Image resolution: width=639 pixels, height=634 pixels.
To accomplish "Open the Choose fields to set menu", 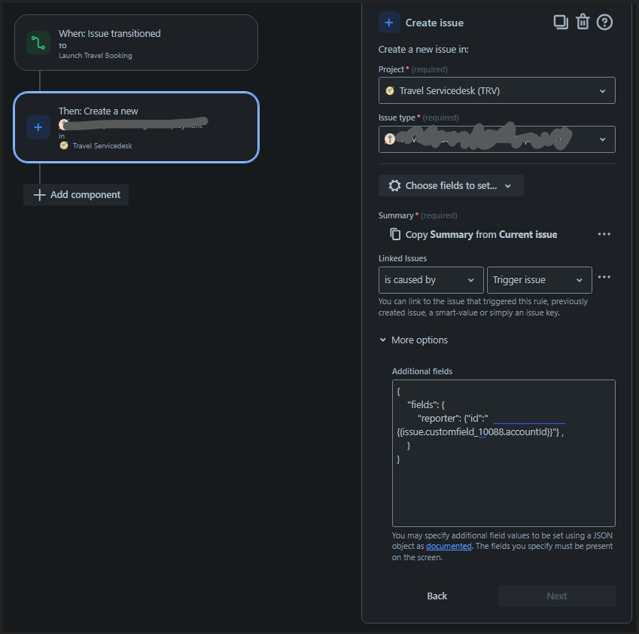I will [450, 185].
